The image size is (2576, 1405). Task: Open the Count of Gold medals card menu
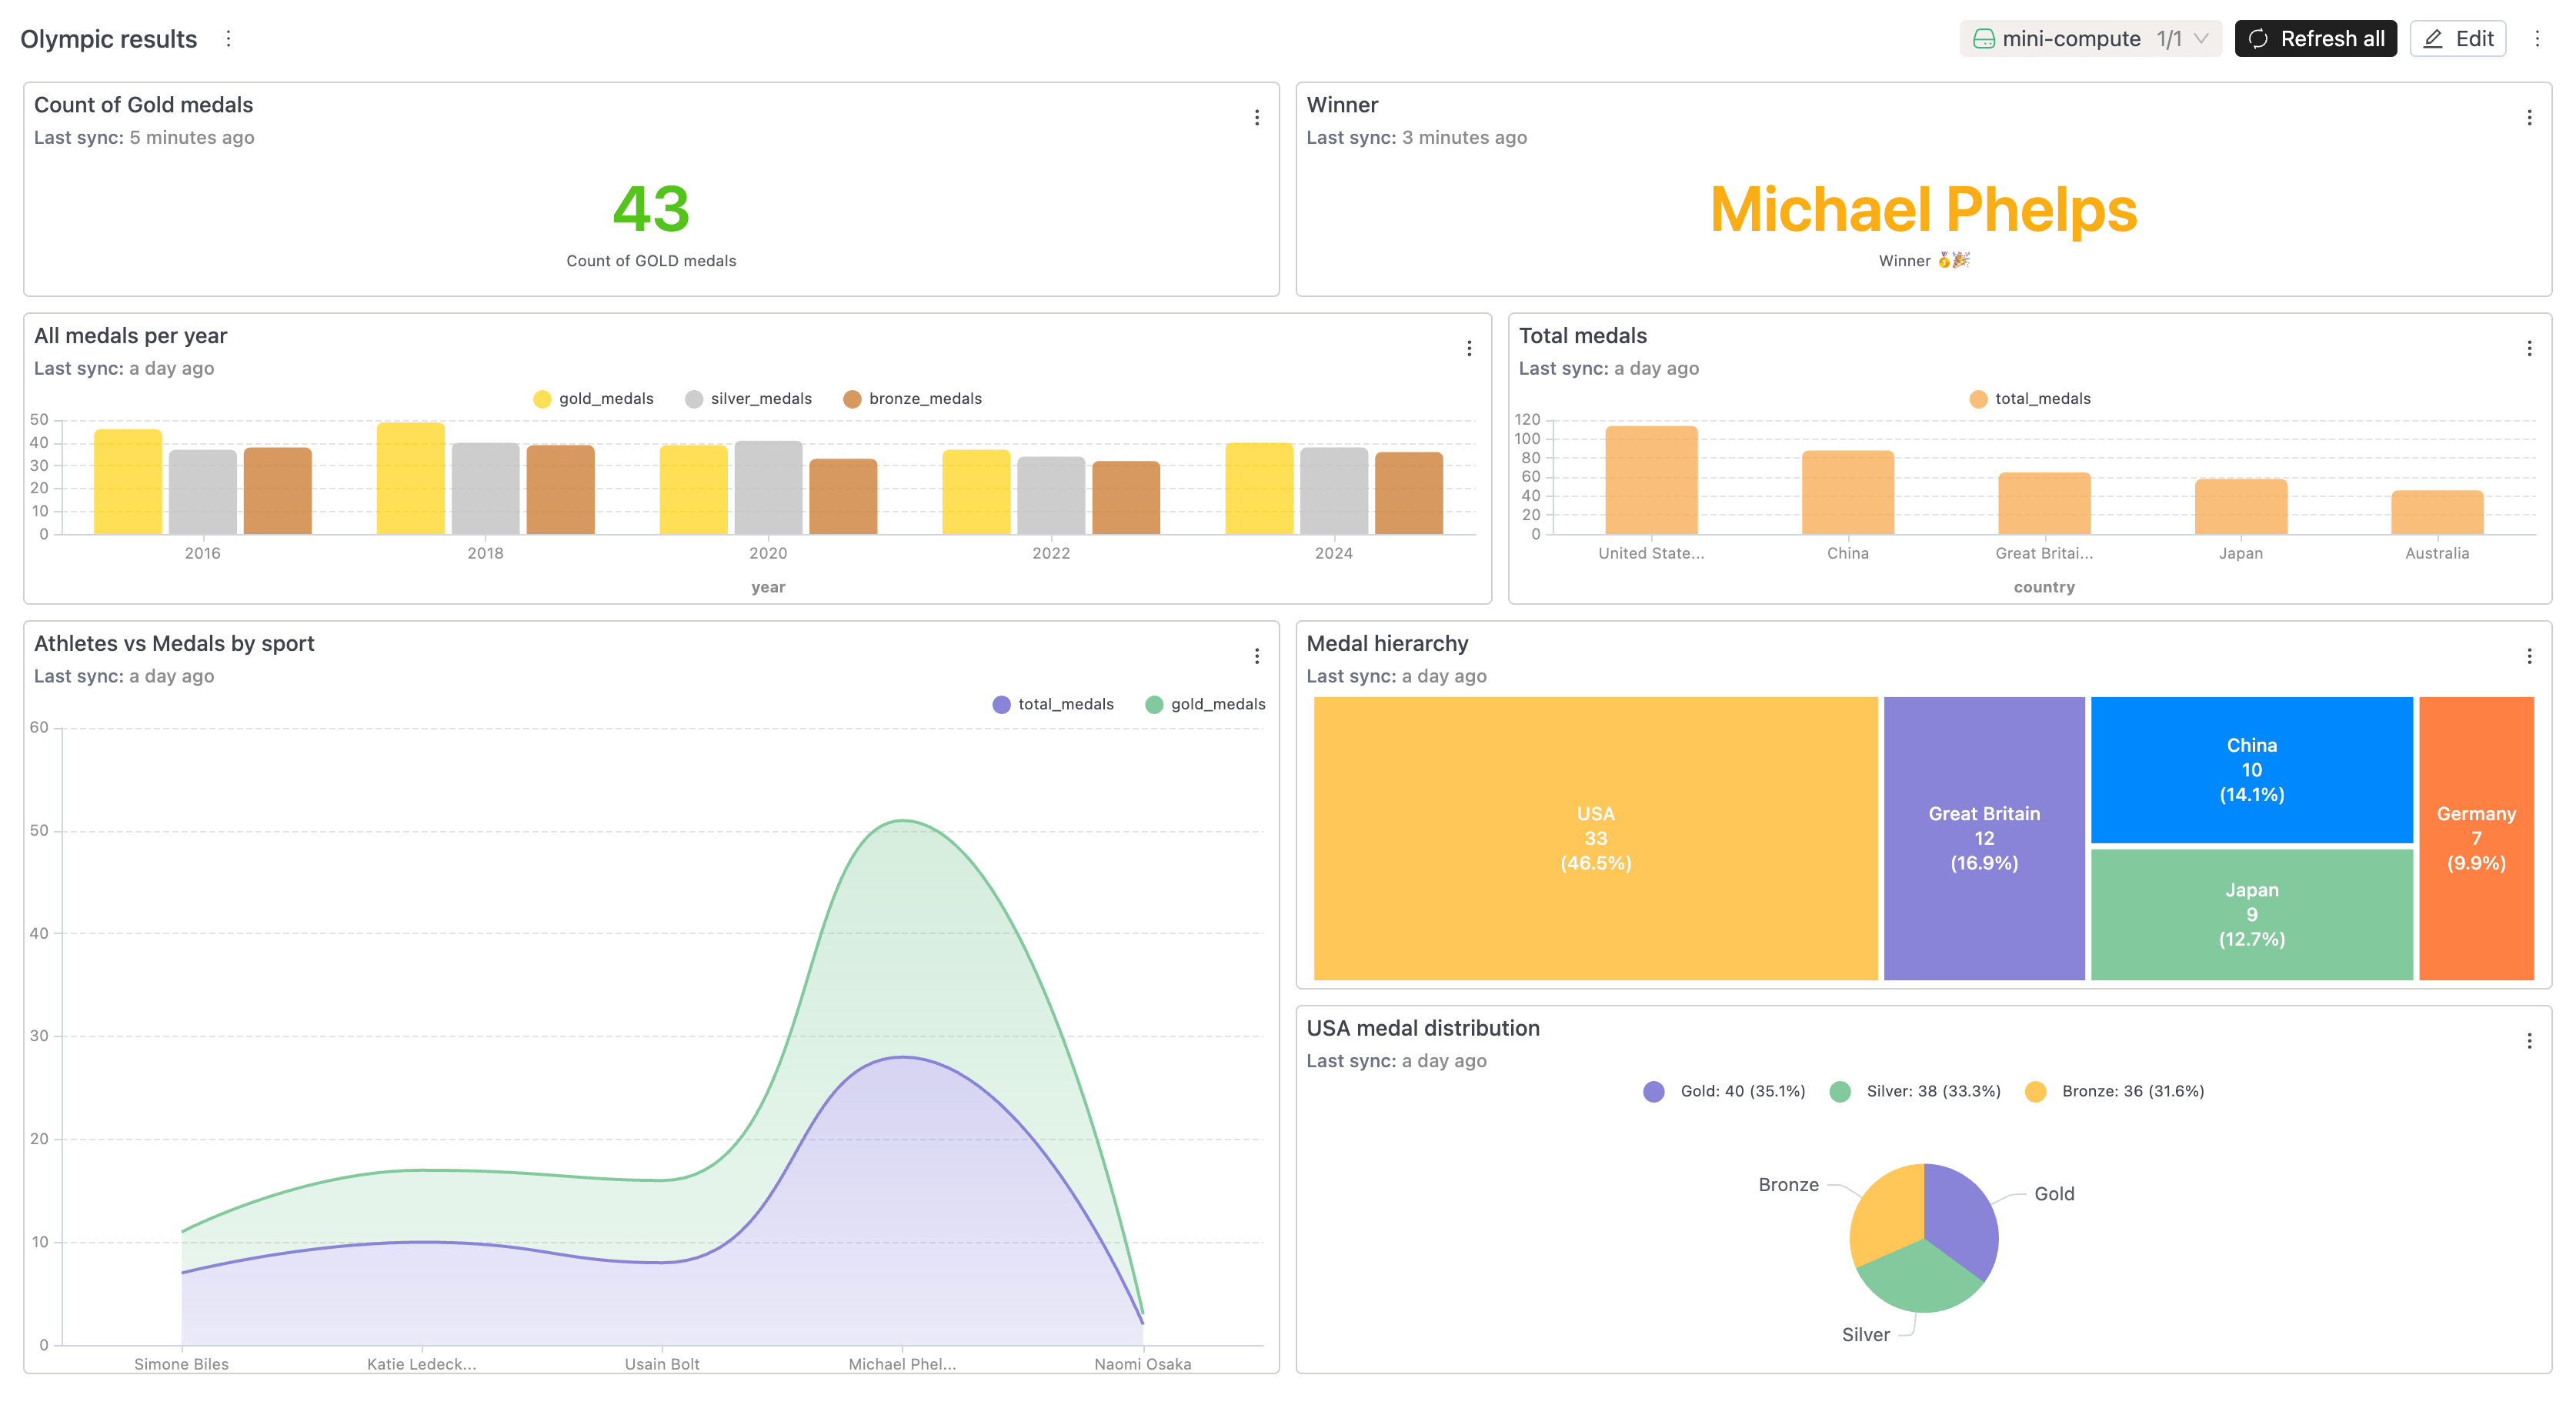click(1257, 117)
